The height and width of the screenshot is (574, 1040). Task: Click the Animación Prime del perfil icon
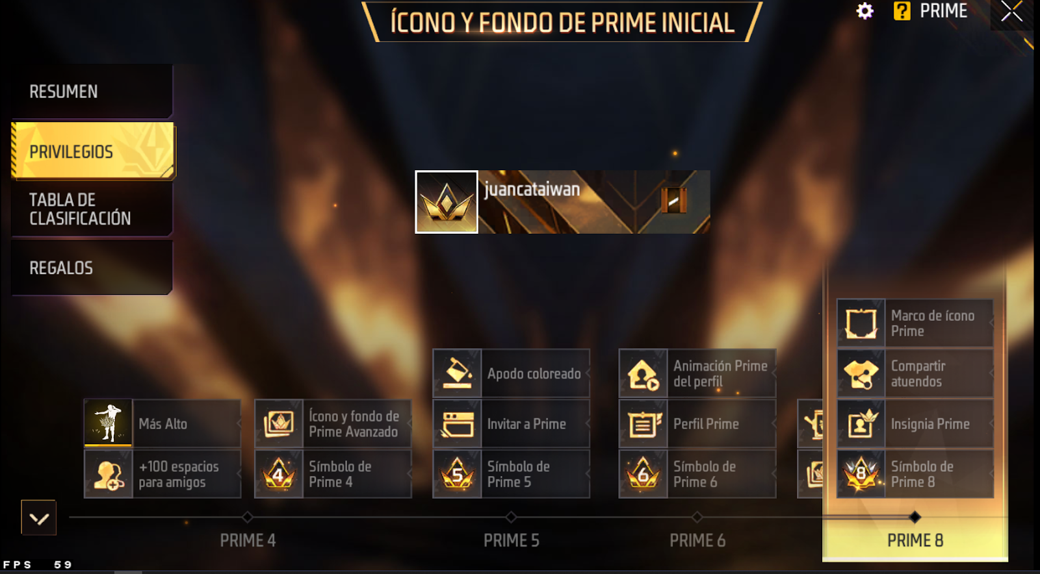(643, 373)
